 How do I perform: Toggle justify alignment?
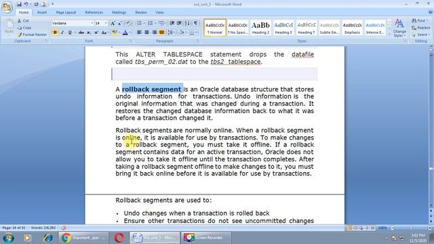pos(161,33)
